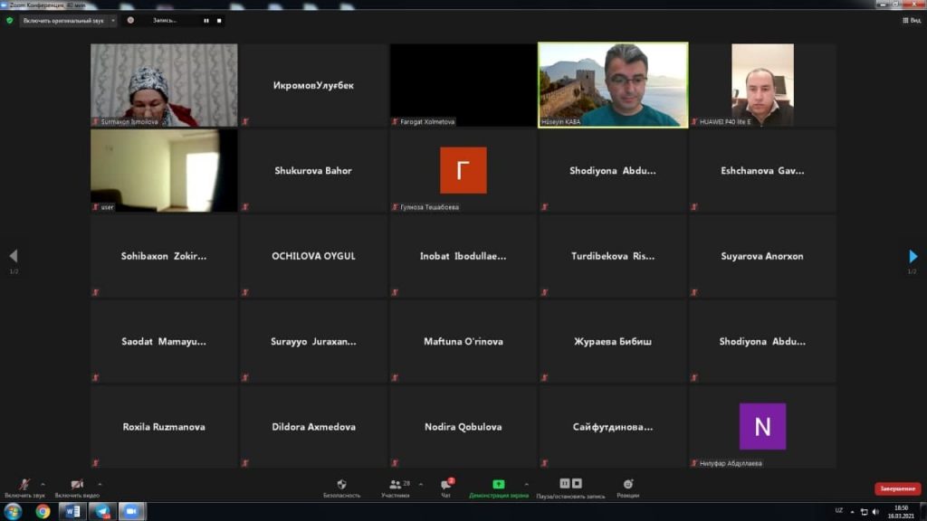The image size is (927, 521).
Task: Open the Реакции reactions icon
Action: [x=627, y=487]
